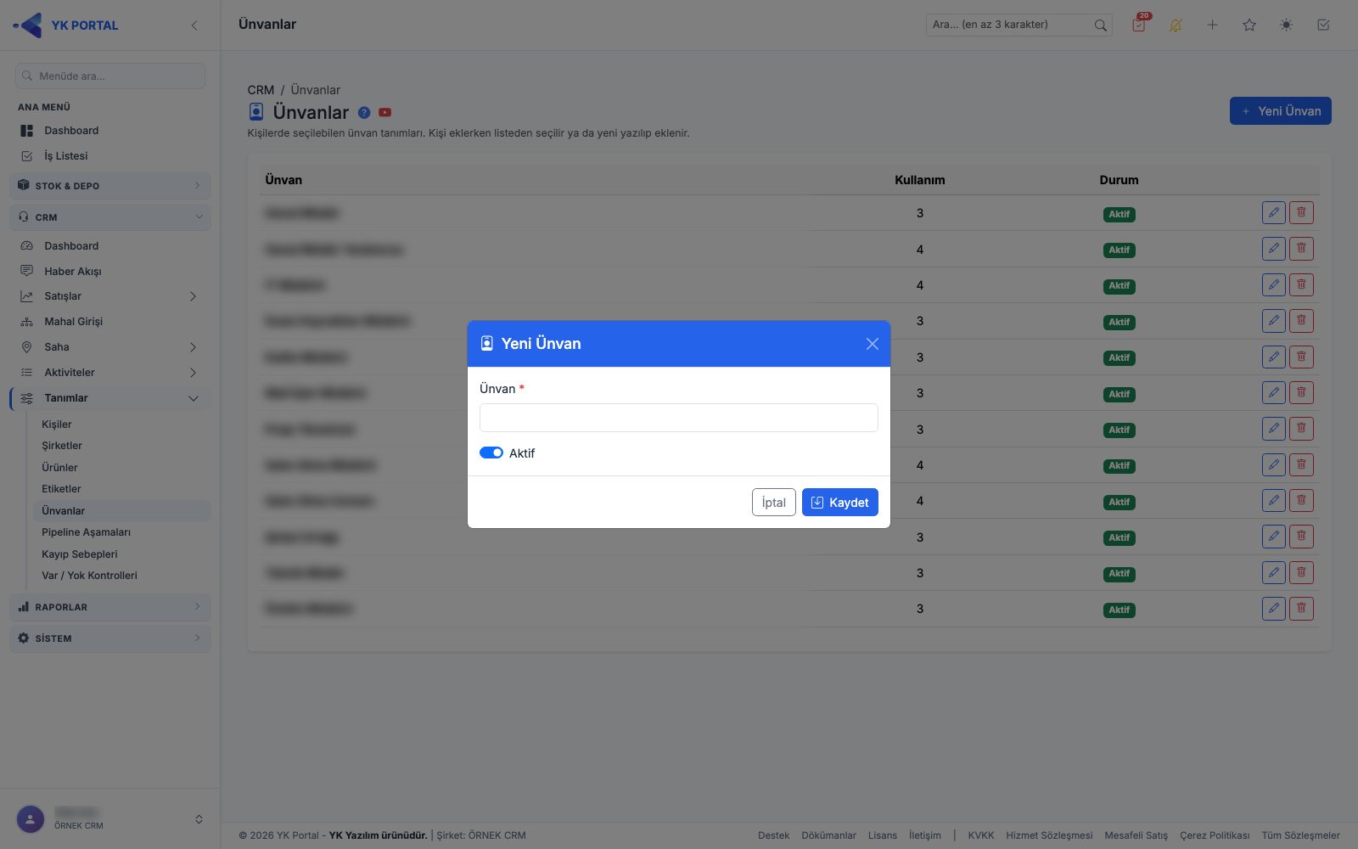The height and width of the screenshot is (849, 1358).
Task: Click the search magnifier icon in top bar
Action: (1100, 25)
